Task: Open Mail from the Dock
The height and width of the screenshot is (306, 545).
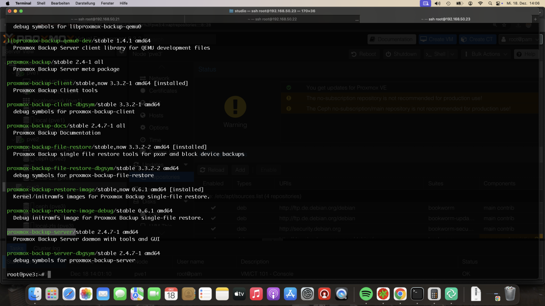Action: point(103,294)
